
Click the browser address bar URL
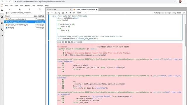[x=41, y=1]
